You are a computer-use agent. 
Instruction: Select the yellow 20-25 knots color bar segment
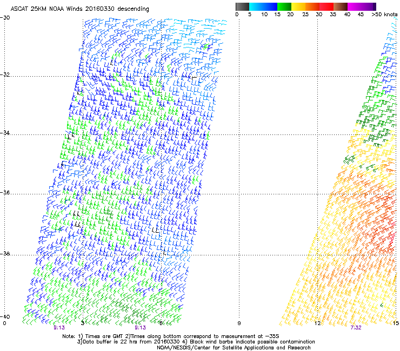tap(298, 6)
